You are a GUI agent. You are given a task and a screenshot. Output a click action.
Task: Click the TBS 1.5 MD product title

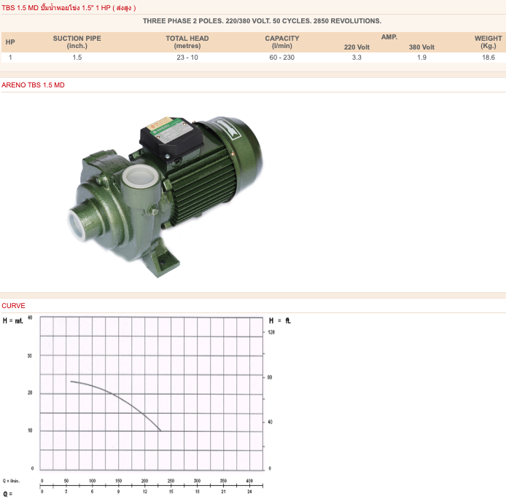pos(69,8)
